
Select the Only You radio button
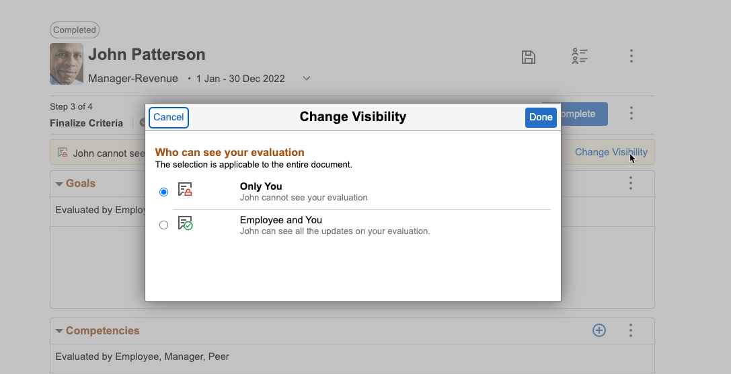pos(164,192)
